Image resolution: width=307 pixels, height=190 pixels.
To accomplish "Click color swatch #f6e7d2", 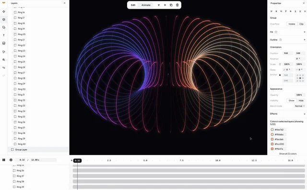I will [272, 130].
